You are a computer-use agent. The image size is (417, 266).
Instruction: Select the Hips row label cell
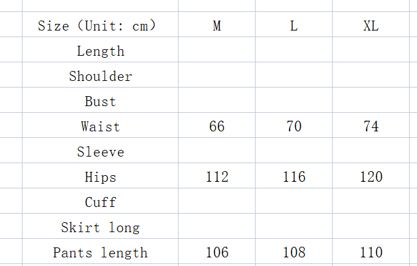coord(100,177)
